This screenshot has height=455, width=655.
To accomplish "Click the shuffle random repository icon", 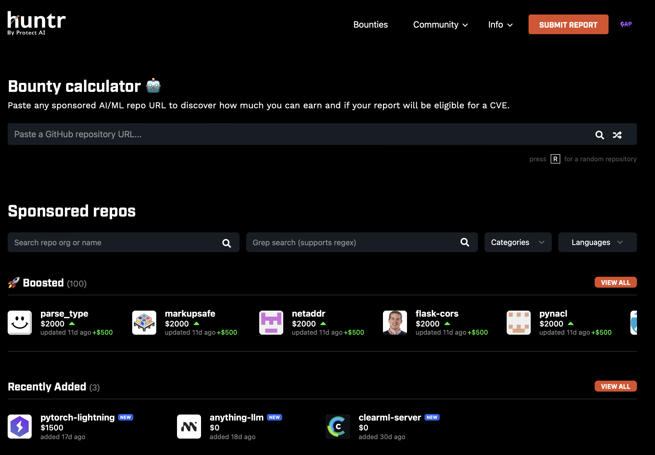I will coord(617,135).
